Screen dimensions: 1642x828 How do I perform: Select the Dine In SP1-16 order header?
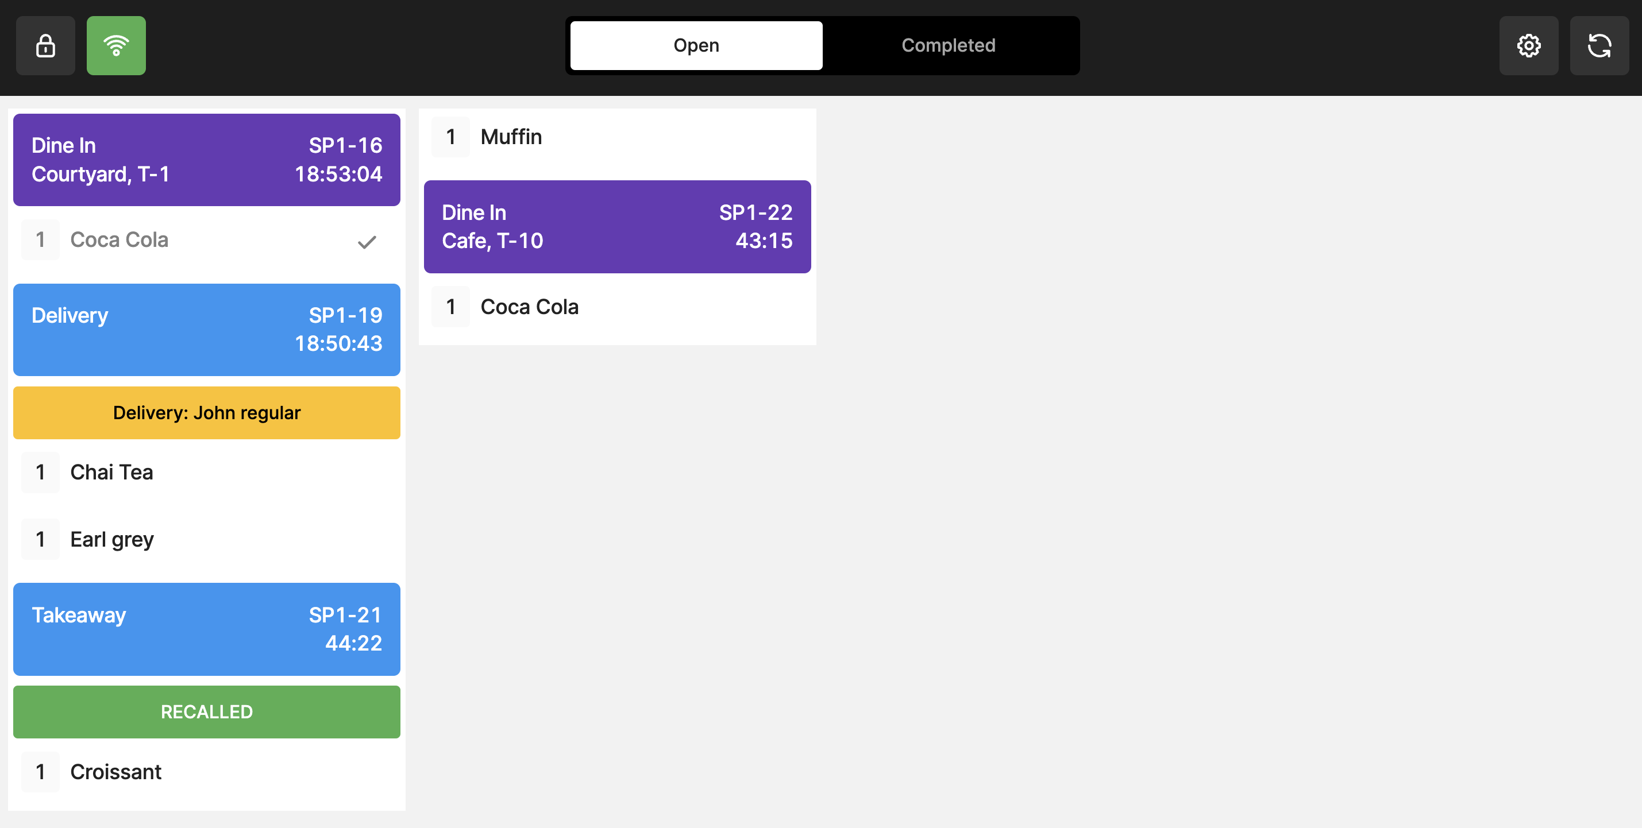pos(206,160)
